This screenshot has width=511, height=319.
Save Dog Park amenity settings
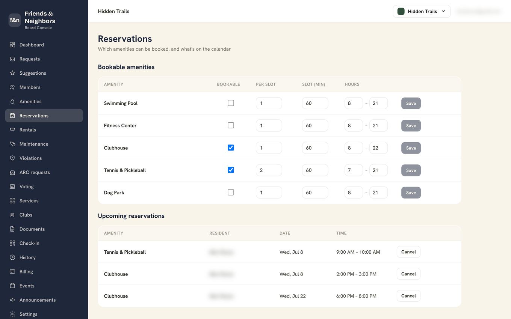411,193
